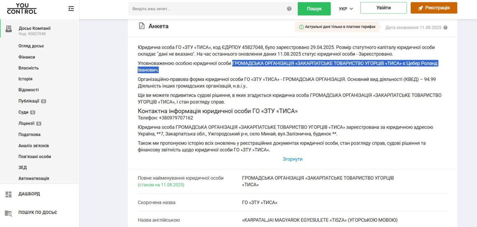Image resolution: width=477 pixels, height=227 pixels.
Task: Open ДАШБОРД from the sidebar
Action: click(29, 194)
